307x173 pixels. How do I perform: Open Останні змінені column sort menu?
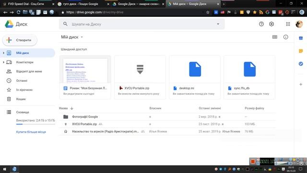210,108
